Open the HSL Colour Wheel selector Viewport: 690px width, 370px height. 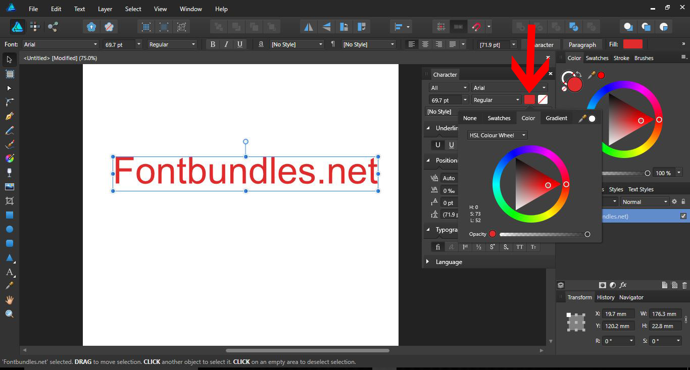pos(497,135)
